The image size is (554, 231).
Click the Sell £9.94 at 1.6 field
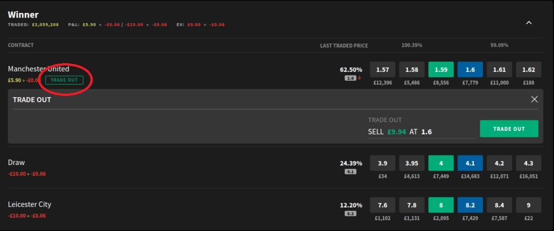(421, 132)
